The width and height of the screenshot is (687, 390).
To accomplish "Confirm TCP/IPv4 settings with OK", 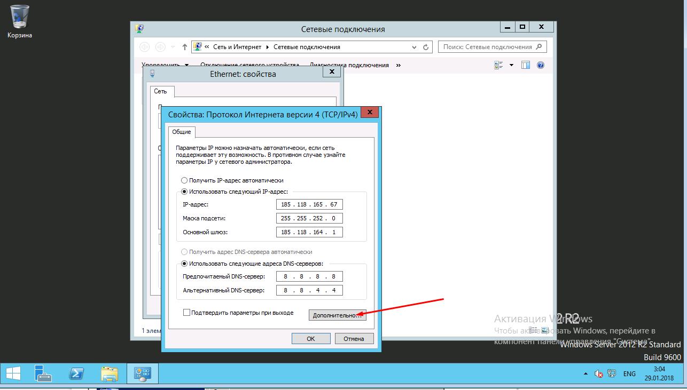I will (311, 338).
